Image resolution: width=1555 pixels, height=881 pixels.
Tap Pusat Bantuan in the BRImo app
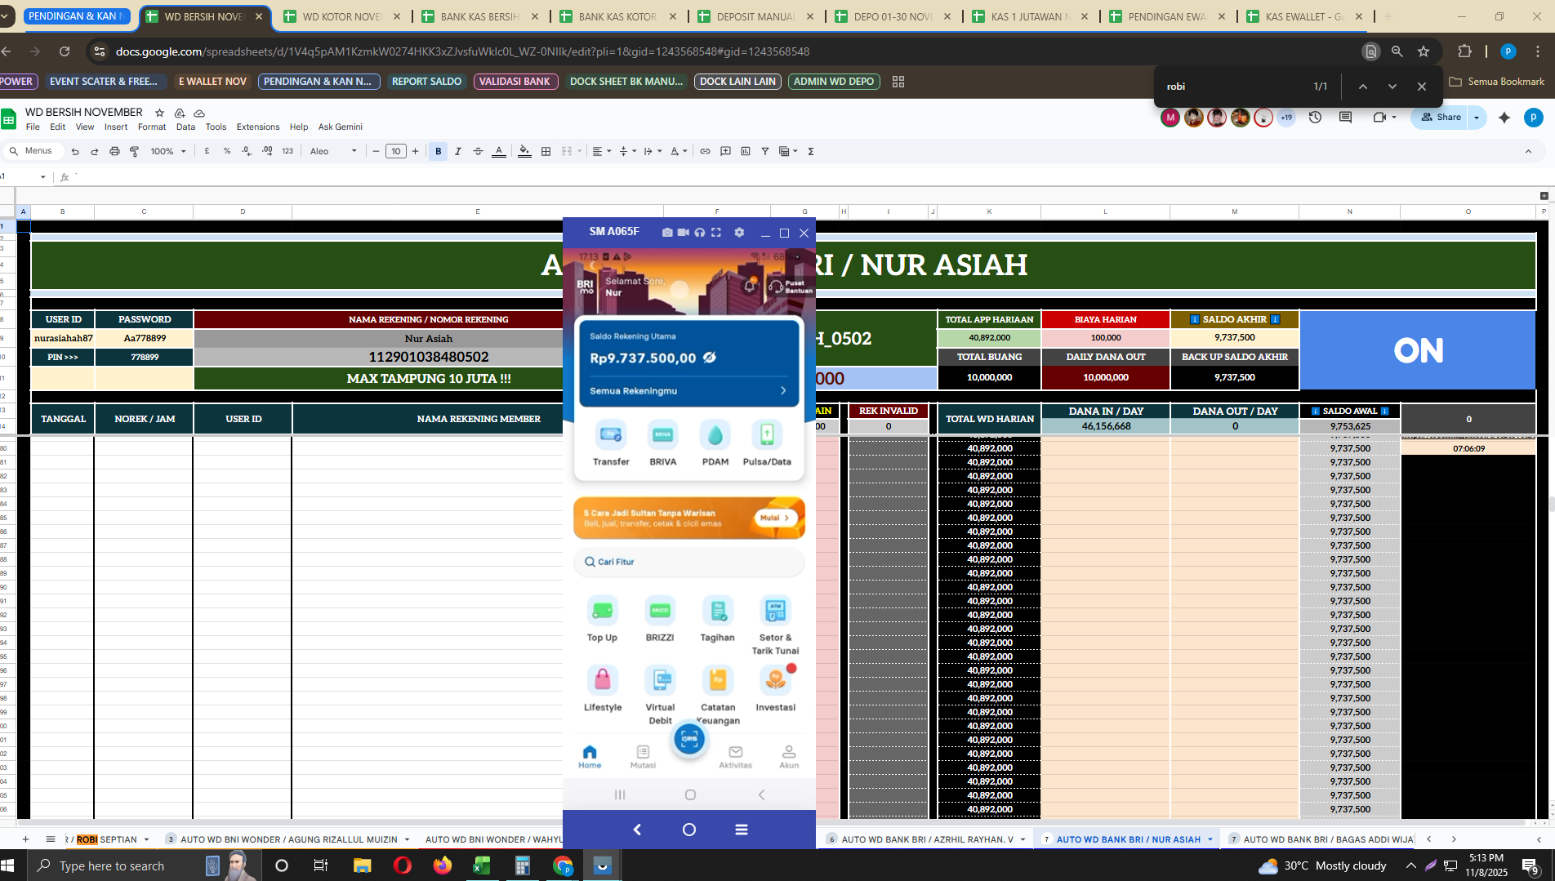pos(791,287)
